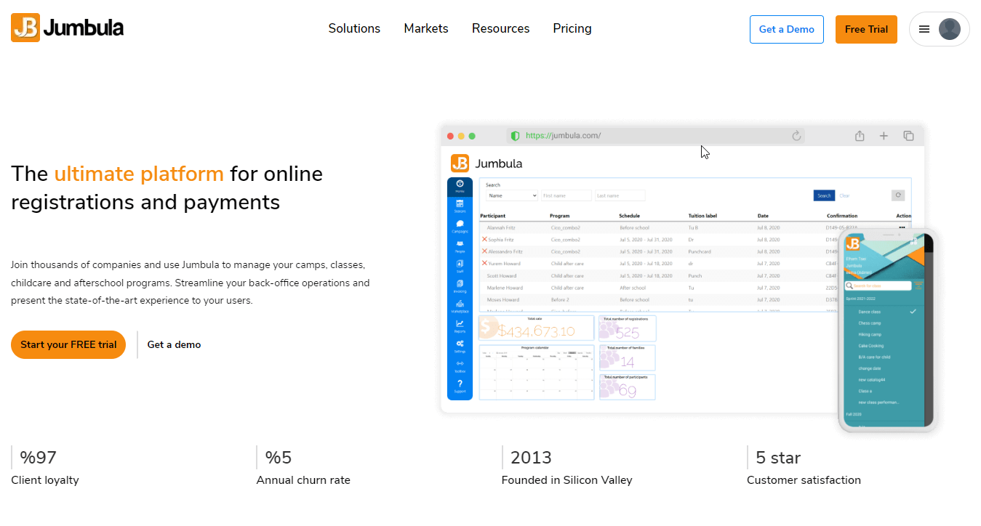Follow the Get a demo link
The width and height of the screenshot is (981, 526).
point(174,344)
